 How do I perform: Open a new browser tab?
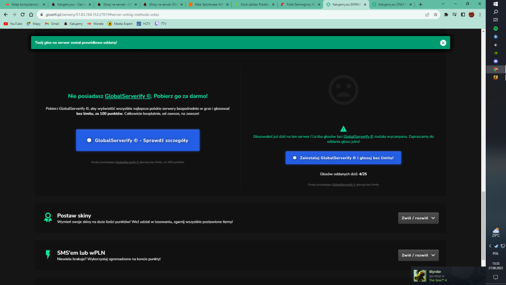pos(420,5)
